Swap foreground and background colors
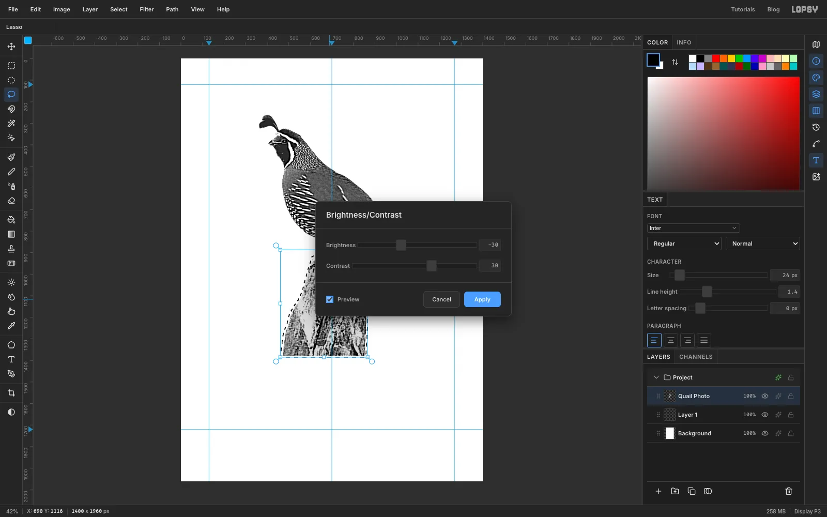Image resolution: width=827 pixels, height=517 pixels. [675, 62]
